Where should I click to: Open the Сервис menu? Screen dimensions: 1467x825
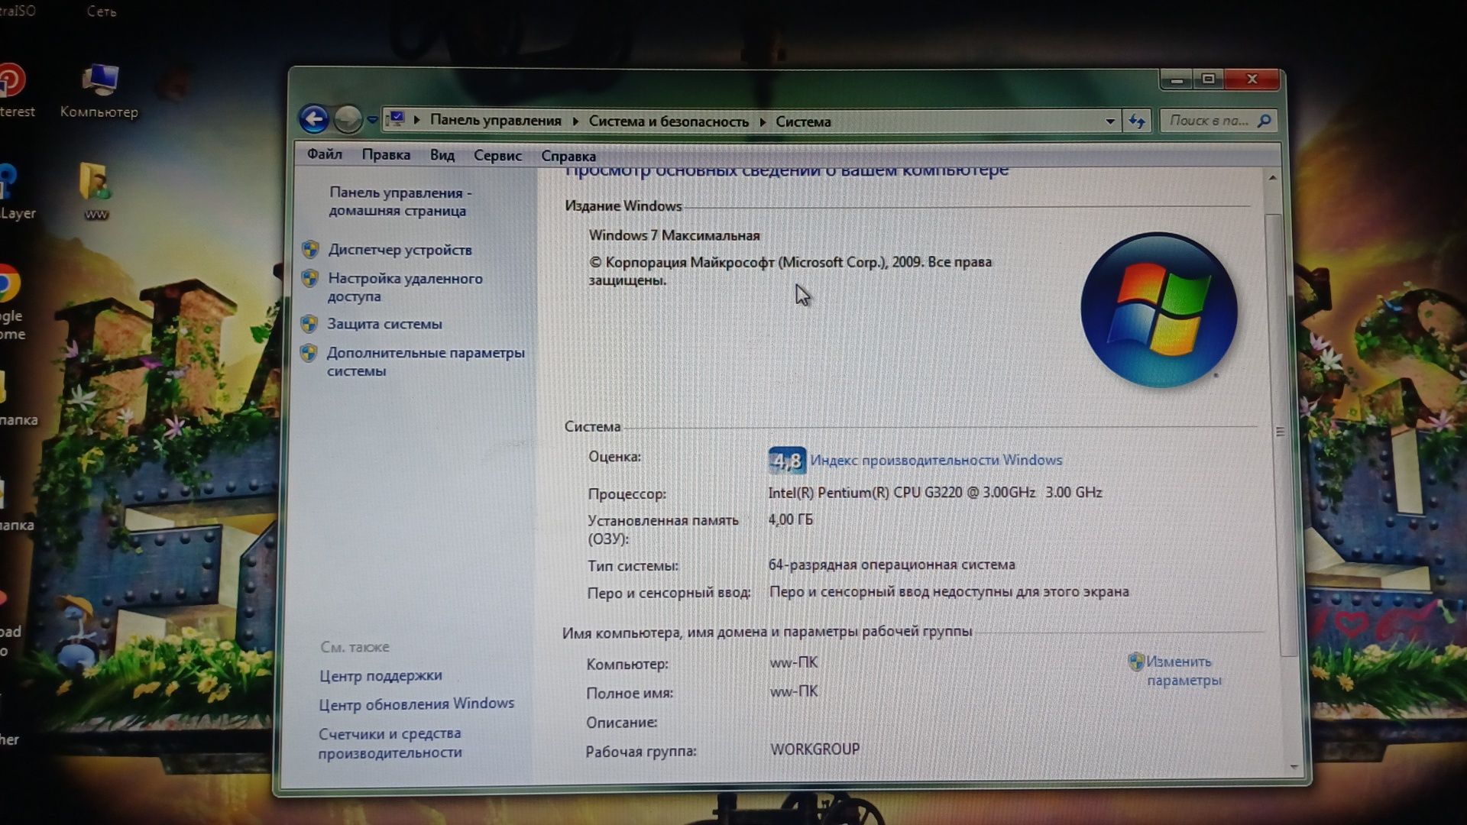point(497,155)
